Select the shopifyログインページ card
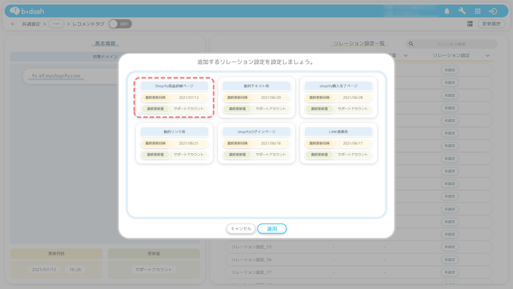This screenshot has width=513, height=289. click(256, 143)
